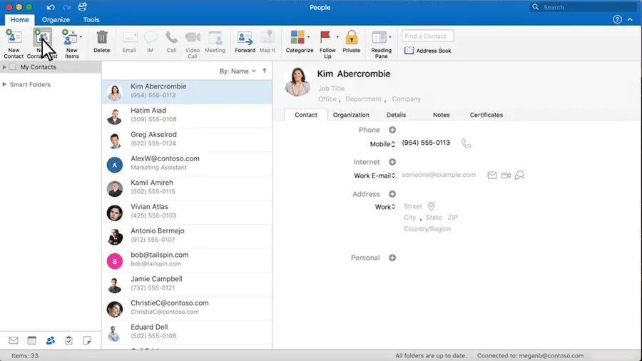Screen dimensions: 642x361
Task: Open the By: Name sort dropdown
Action: point(238,71)
